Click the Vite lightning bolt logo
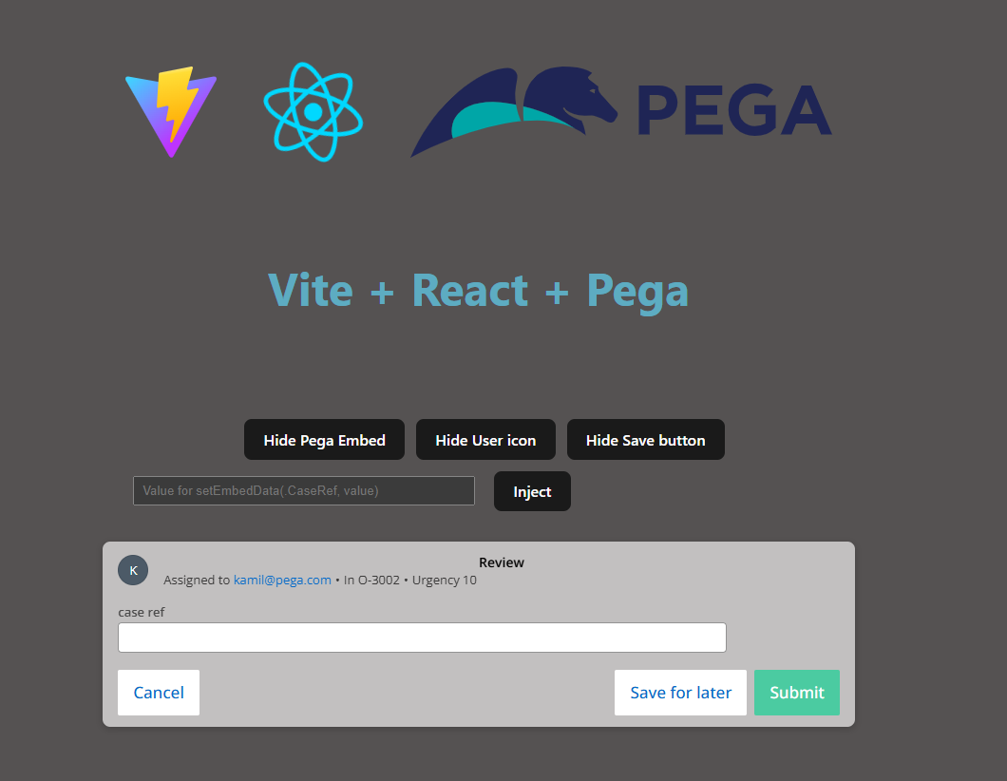Viewport: 1007px width, 781px height. pos(171,112)
